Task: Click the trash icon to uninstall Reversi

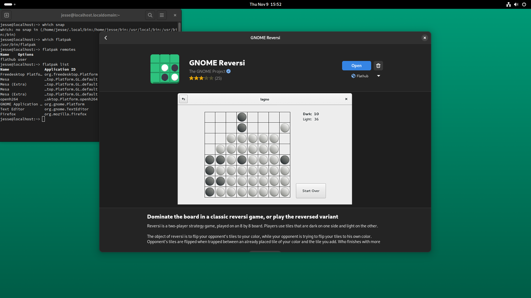Action: click(x=378, y=66)
